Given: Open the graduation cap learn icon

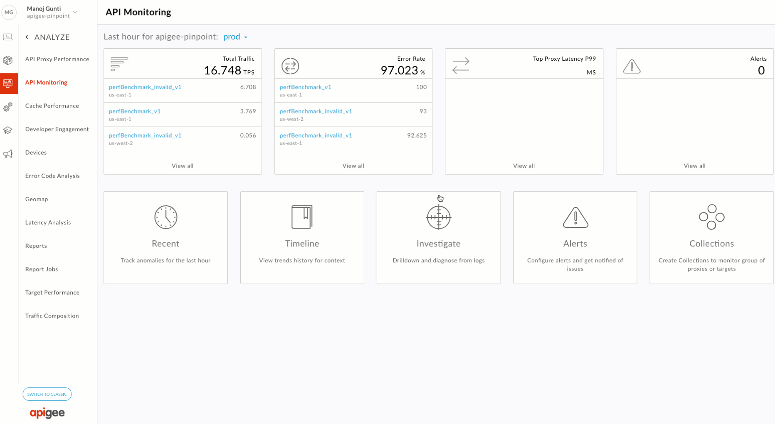Looking at the screenshot, I should (8, 131).
